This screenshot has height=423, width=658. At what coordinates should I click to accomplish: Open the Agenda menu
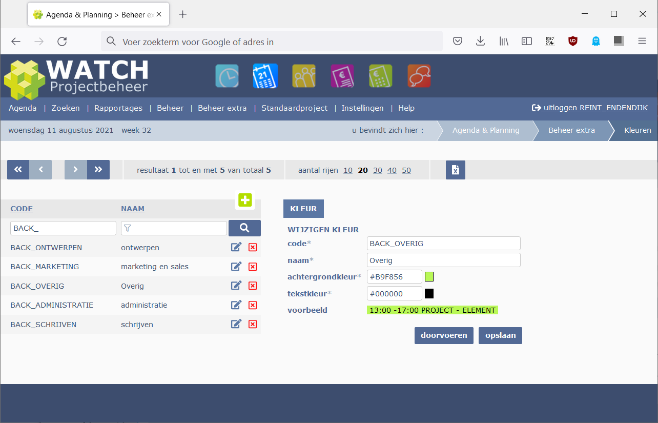point(23,108)
